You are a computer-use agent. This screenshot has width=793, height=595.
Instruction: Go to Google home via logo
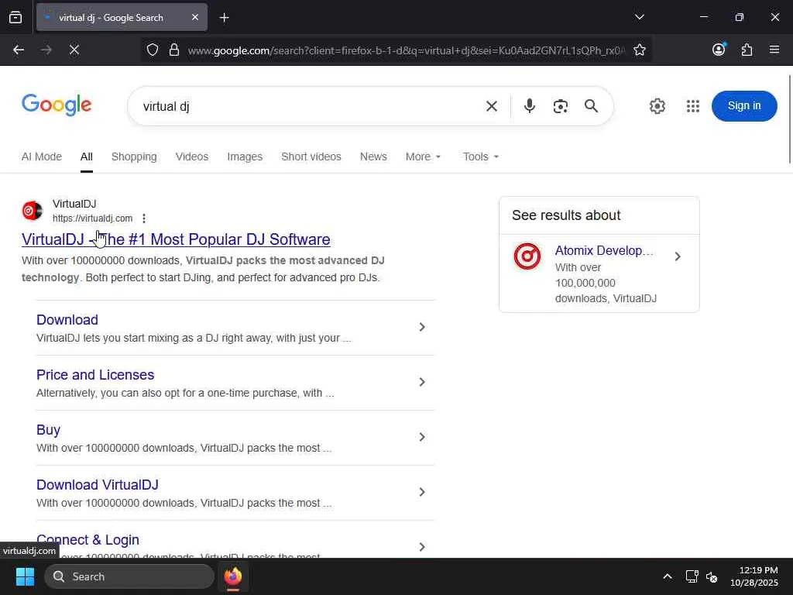point(57,105)
